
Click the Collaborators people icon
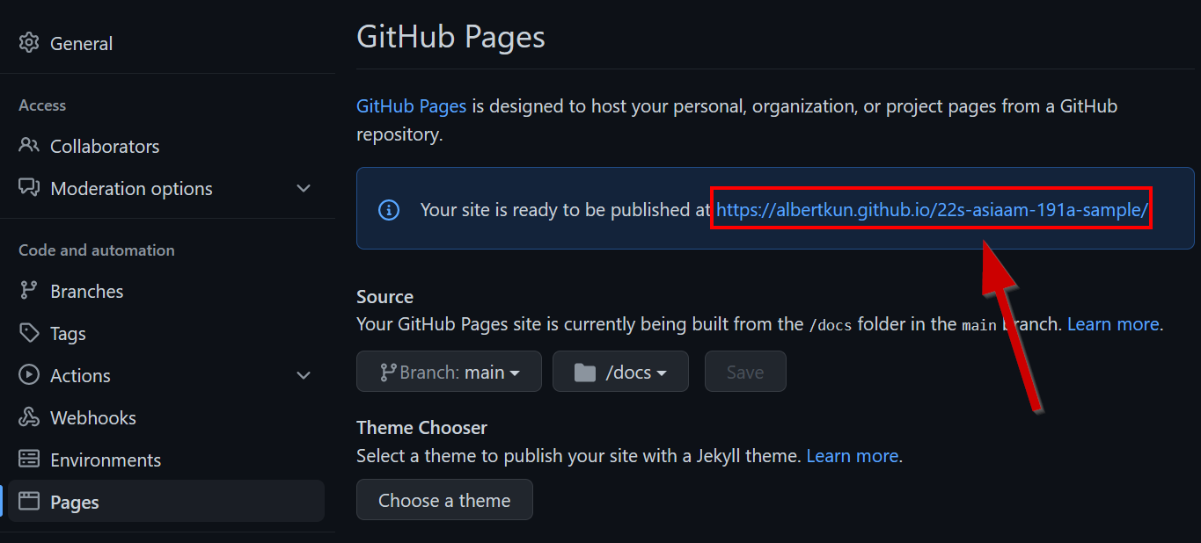pos(29,146)
